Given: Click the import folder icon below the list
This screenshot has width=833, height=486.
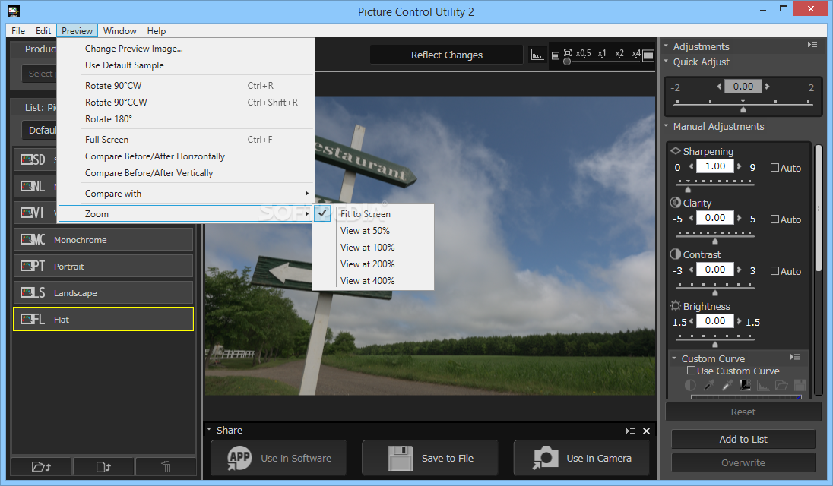Looking at the screenshot, I should pyautogui.click(x=41, y=467).
